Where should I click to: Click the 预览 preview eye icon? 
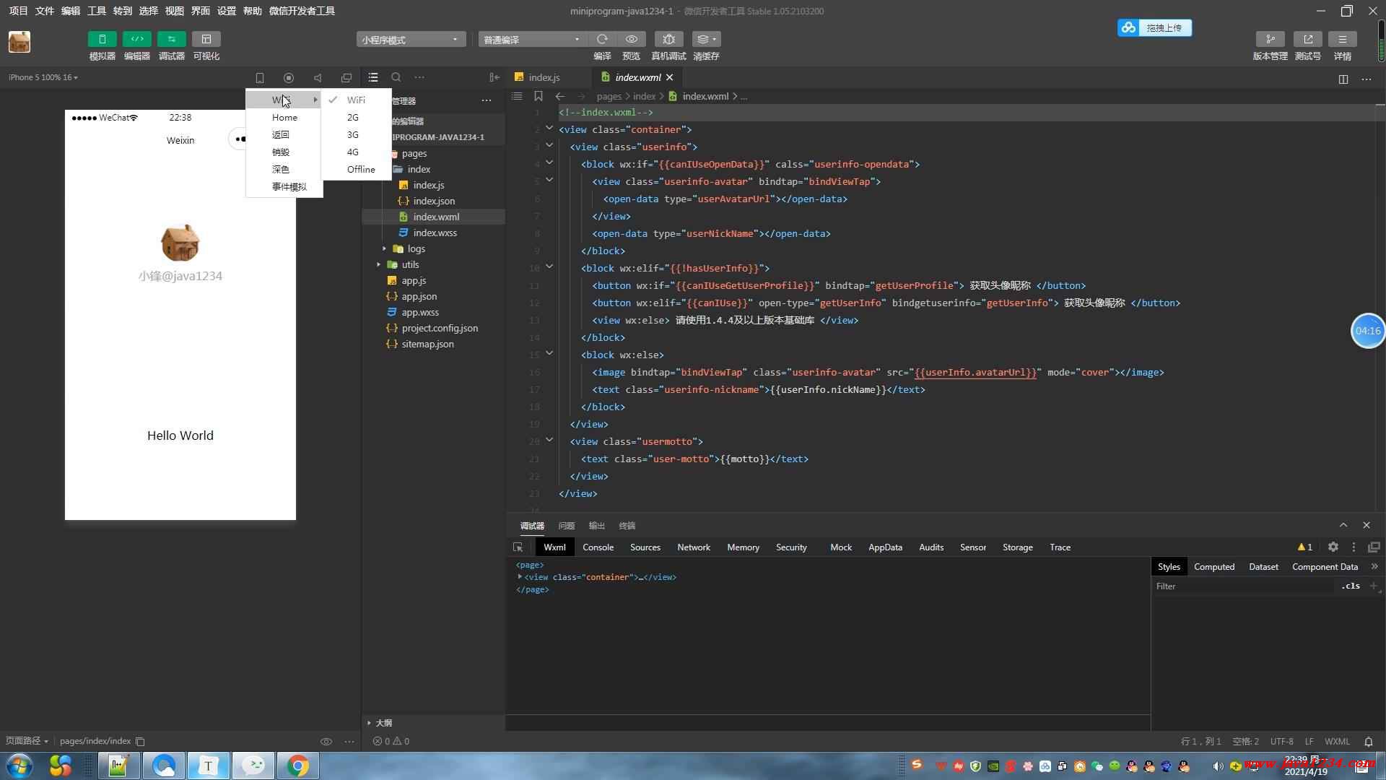(x=632, y=39)
